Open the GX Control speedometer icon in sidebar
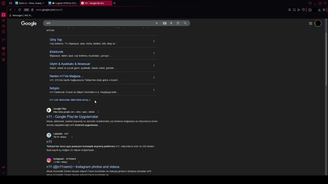The image size is (328, 184). tap(4, 40)
